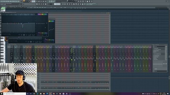Click the taskbar clock
The width and height of the screenshot is (170, 95).
tap(164, 94)
